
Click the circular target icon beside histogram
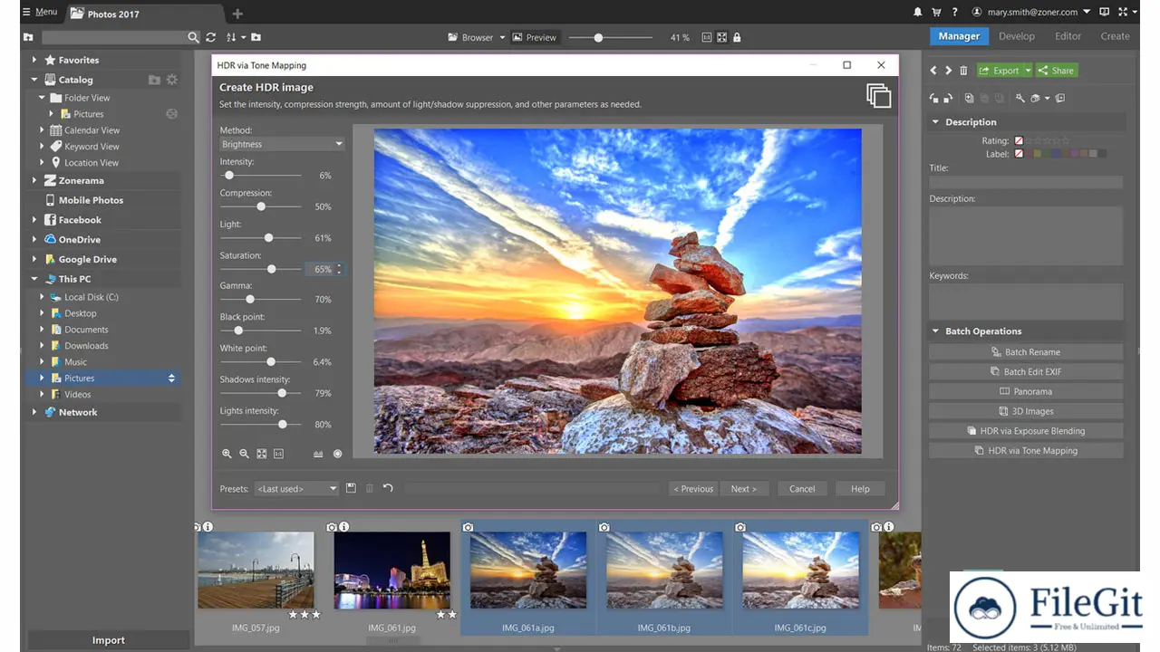(x=337, y=454)
